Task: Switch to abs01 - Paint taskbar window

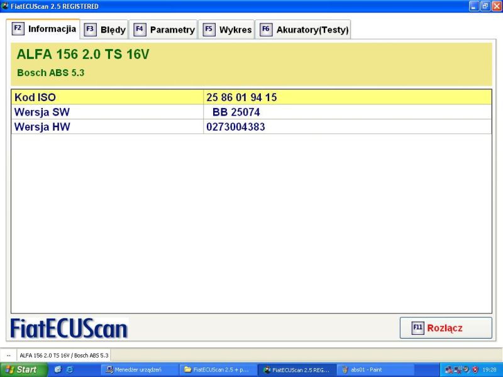Action: click(375, 369)
